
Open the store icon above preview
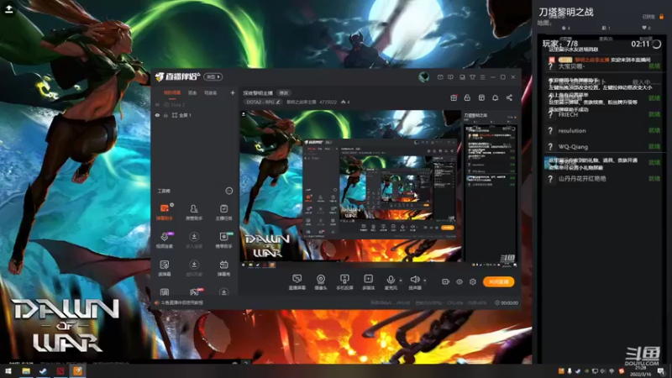[481, 97]
